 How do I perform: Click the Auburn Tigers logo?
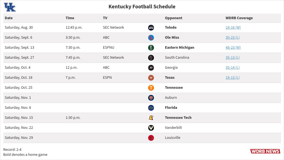coord(151,98)
